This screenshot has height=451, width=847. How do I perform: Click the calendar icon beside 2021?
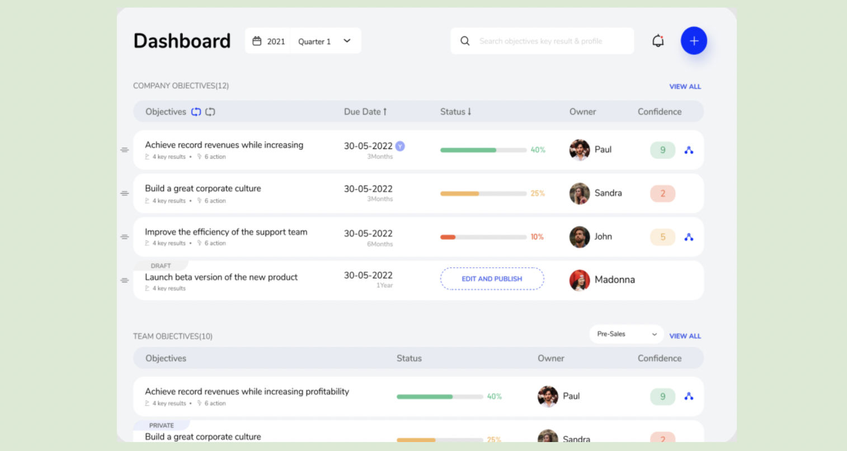coord(257,41)
